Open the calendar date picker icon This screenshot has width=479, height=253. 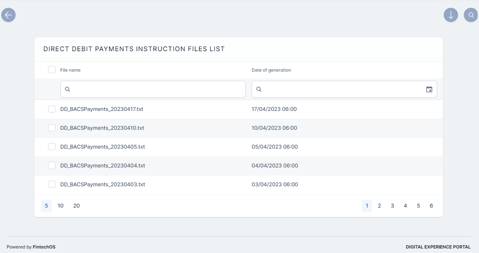click(x=429, y=89)
